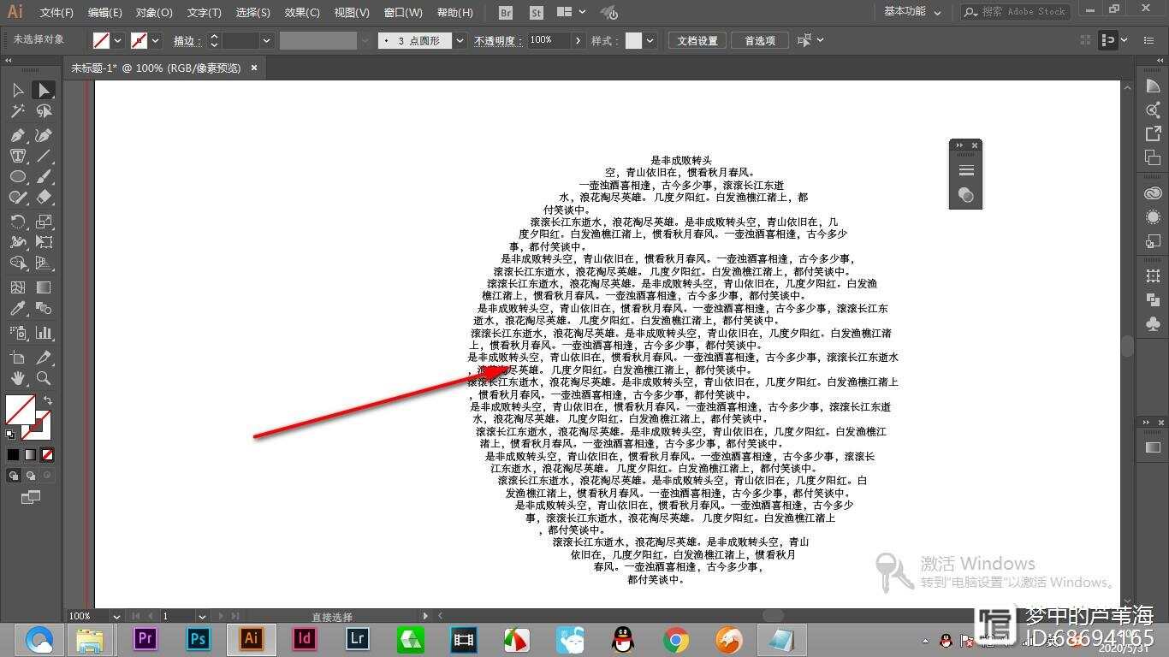Select the Scale tool
This screenshot has height=657, width=1169.
pos(44,222)
